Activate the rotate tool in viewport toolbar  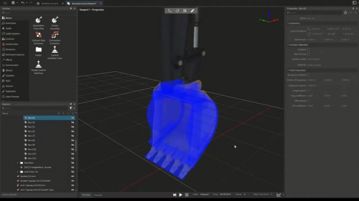pyautogui.click(x=177, y=11)
